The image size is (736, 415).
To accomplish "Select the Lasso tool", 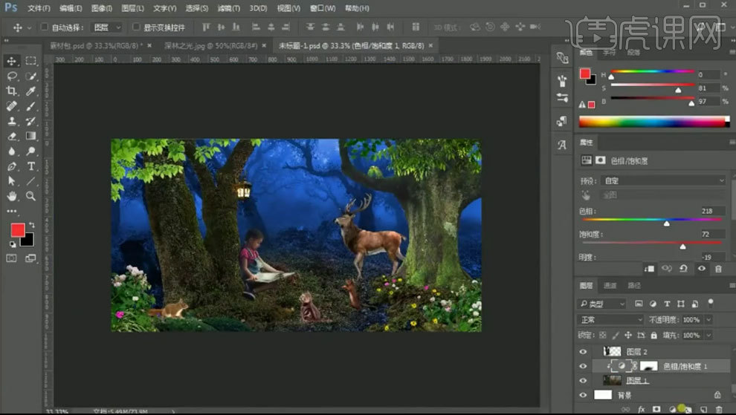I will point(12,76).
